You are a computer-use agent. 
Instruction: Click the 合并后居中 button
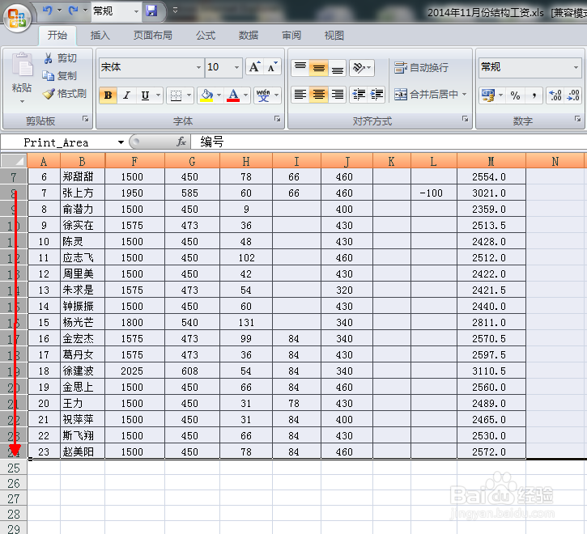click(x=426, y=95)
